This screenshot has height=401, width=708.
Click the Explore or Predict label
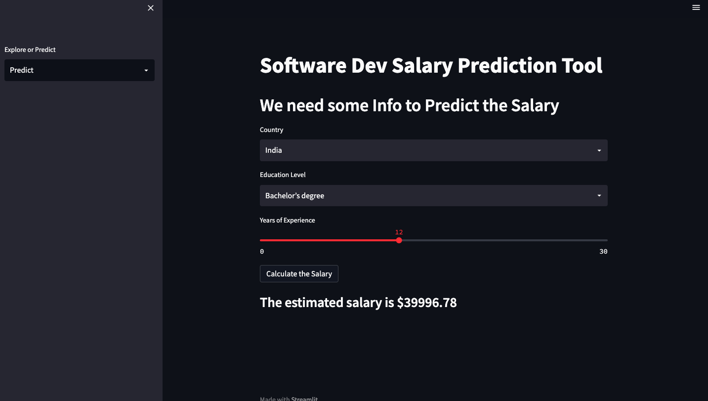(x=30, y=49)
